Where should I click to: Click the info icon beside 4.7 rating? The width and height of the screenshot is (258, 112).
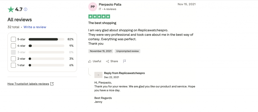tap(25, 10)
